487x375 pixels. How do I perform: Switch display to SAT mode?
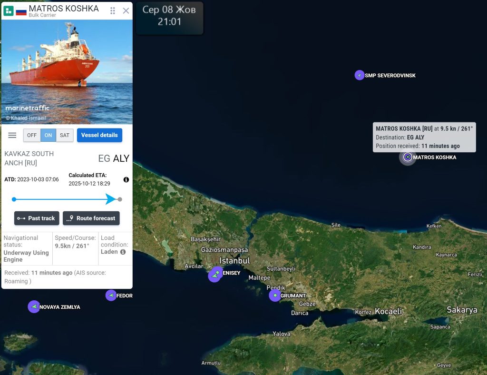[x=65, y=135]
